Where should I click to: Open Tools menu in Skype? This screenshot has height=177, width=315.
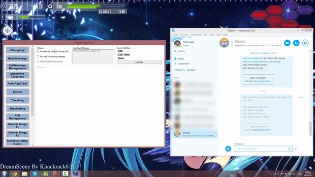point(218,35)
